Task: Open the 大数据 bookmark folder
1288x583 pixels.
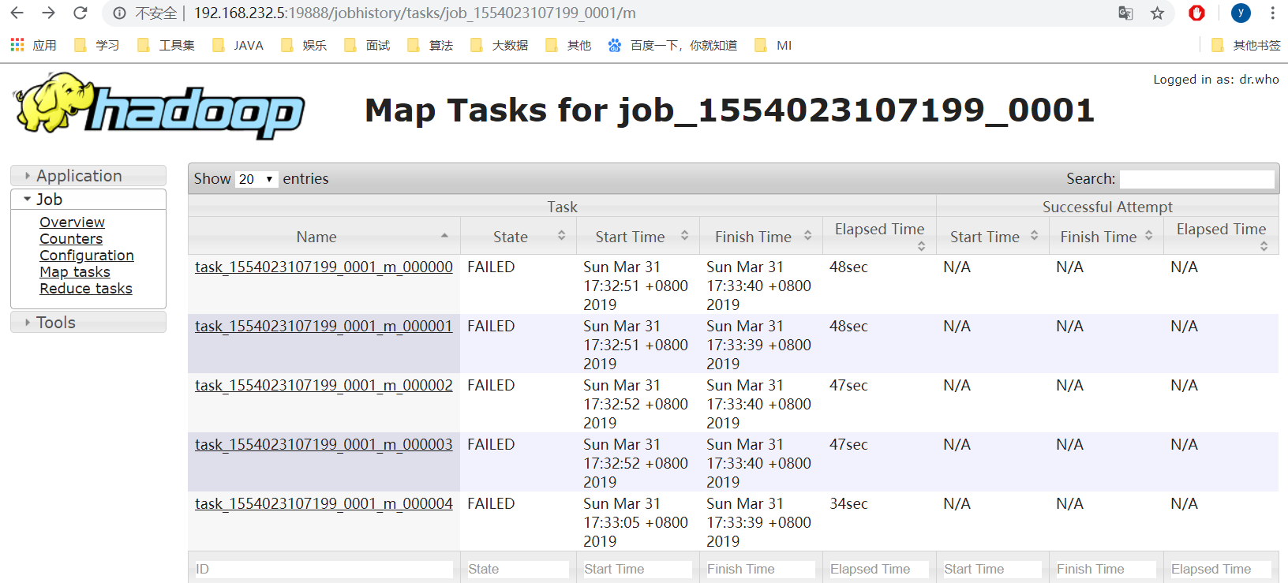Action: click(499, 45)
